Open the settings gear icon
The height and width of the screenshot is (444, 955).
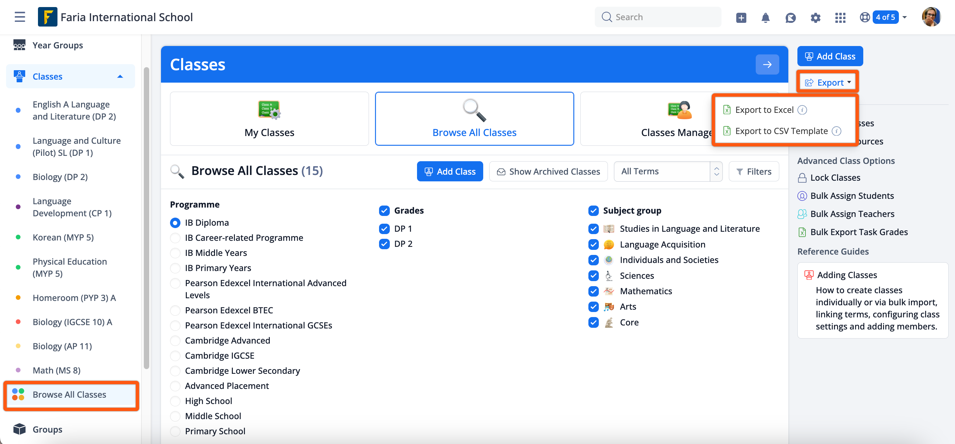click(x=815, y=17)
